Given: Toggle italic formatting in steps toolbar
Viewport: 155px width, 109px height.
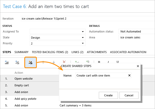Looking at the screenshot, I should pyautogui.click(x=108, y=62).
